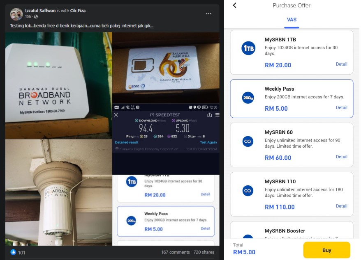
Task: Open Detail for MySRBN 60
Action: [341, 157]
